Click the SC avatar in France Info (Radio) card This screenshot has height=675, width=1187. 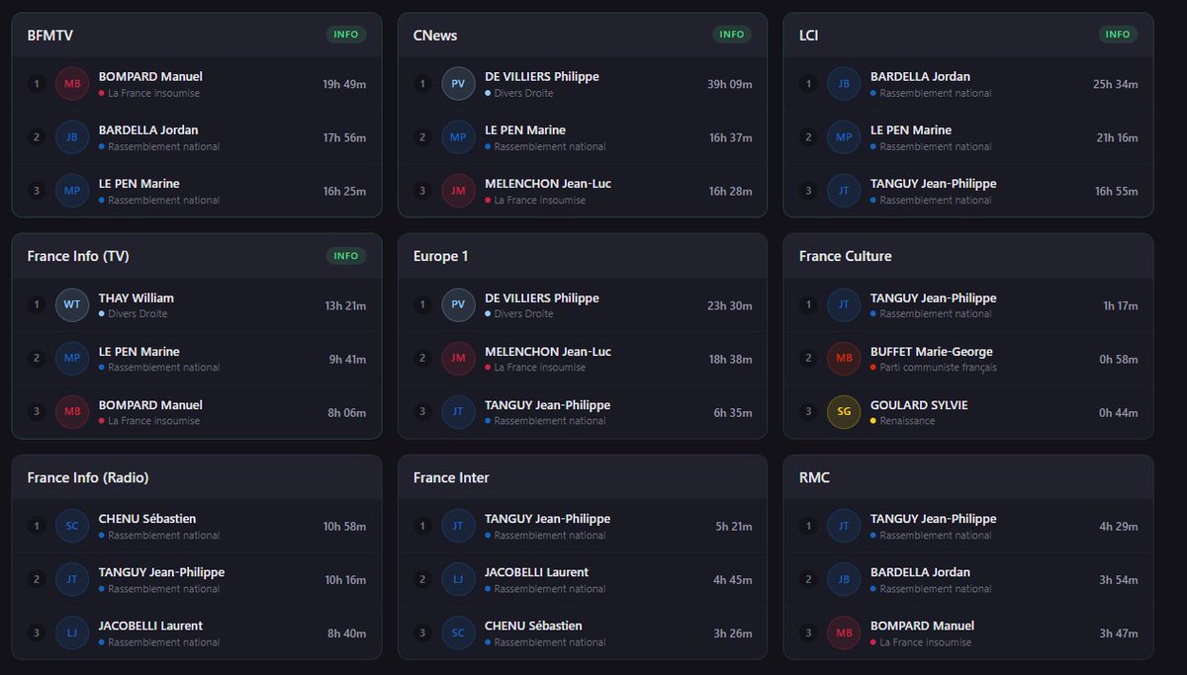click(72, 526)
